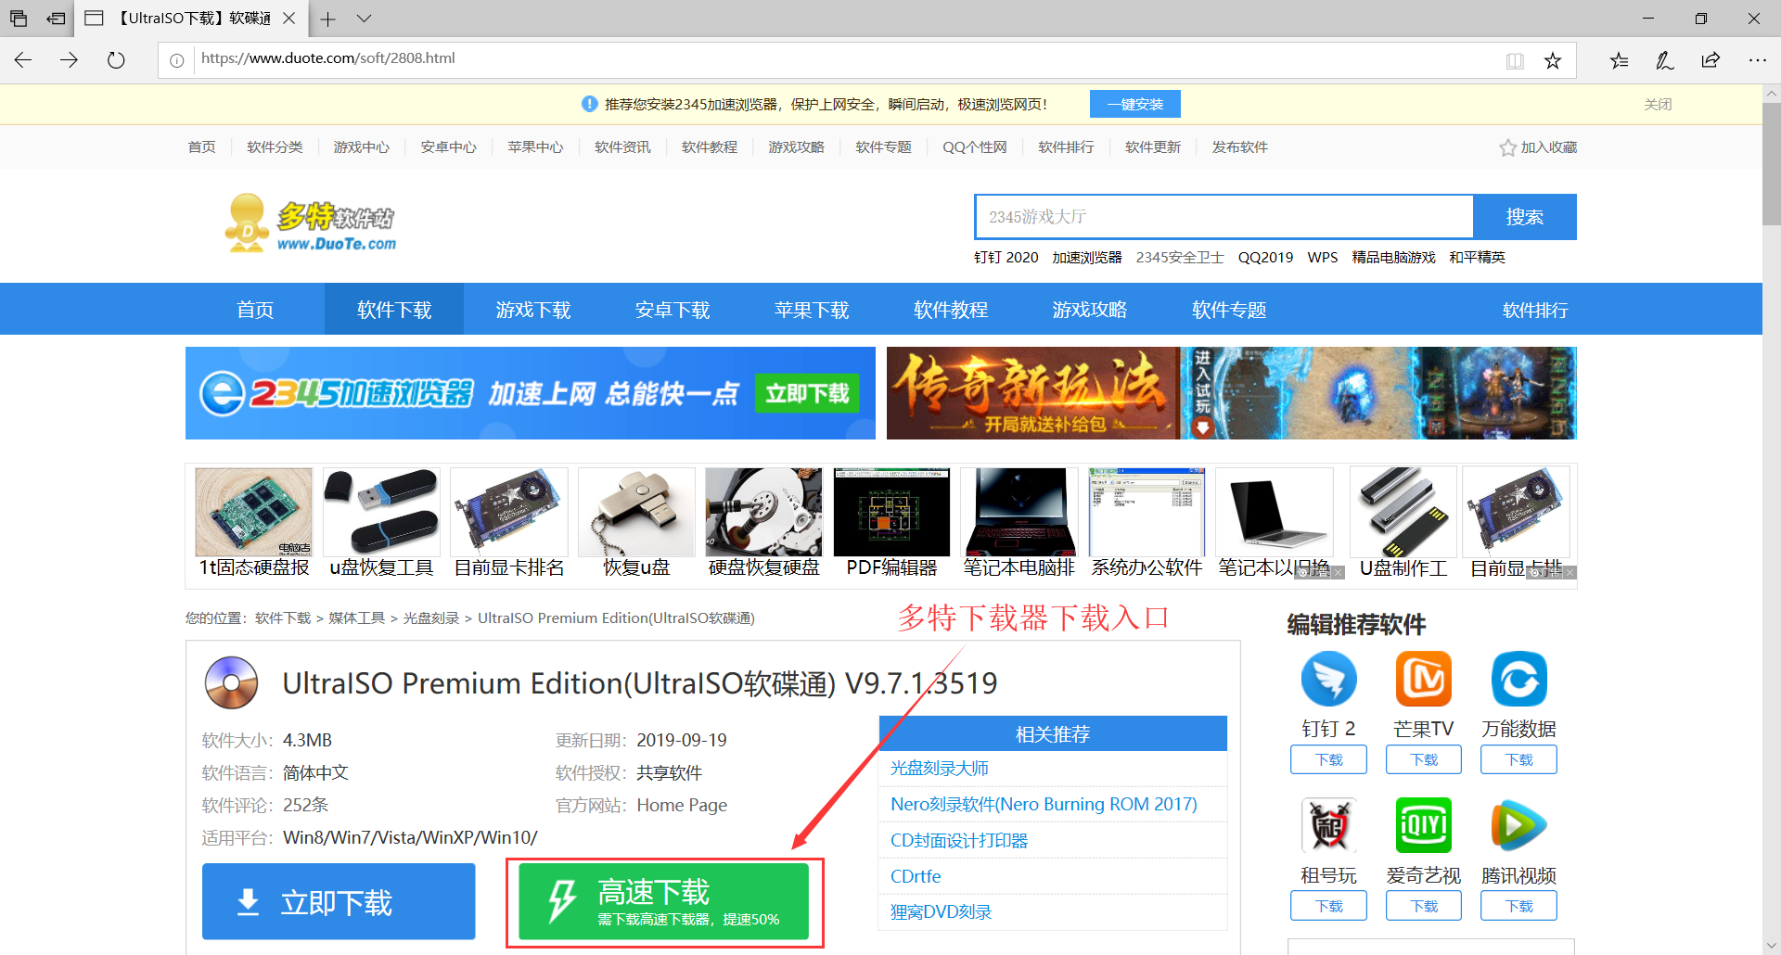Select 安卓下载 in the blue menu
This screenshot has width=1781, height=955.
point(672,310)
